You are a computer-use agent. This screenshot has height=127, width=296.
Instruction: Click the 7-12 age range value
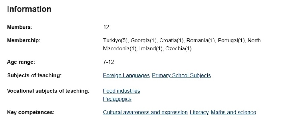click(109, 62)
